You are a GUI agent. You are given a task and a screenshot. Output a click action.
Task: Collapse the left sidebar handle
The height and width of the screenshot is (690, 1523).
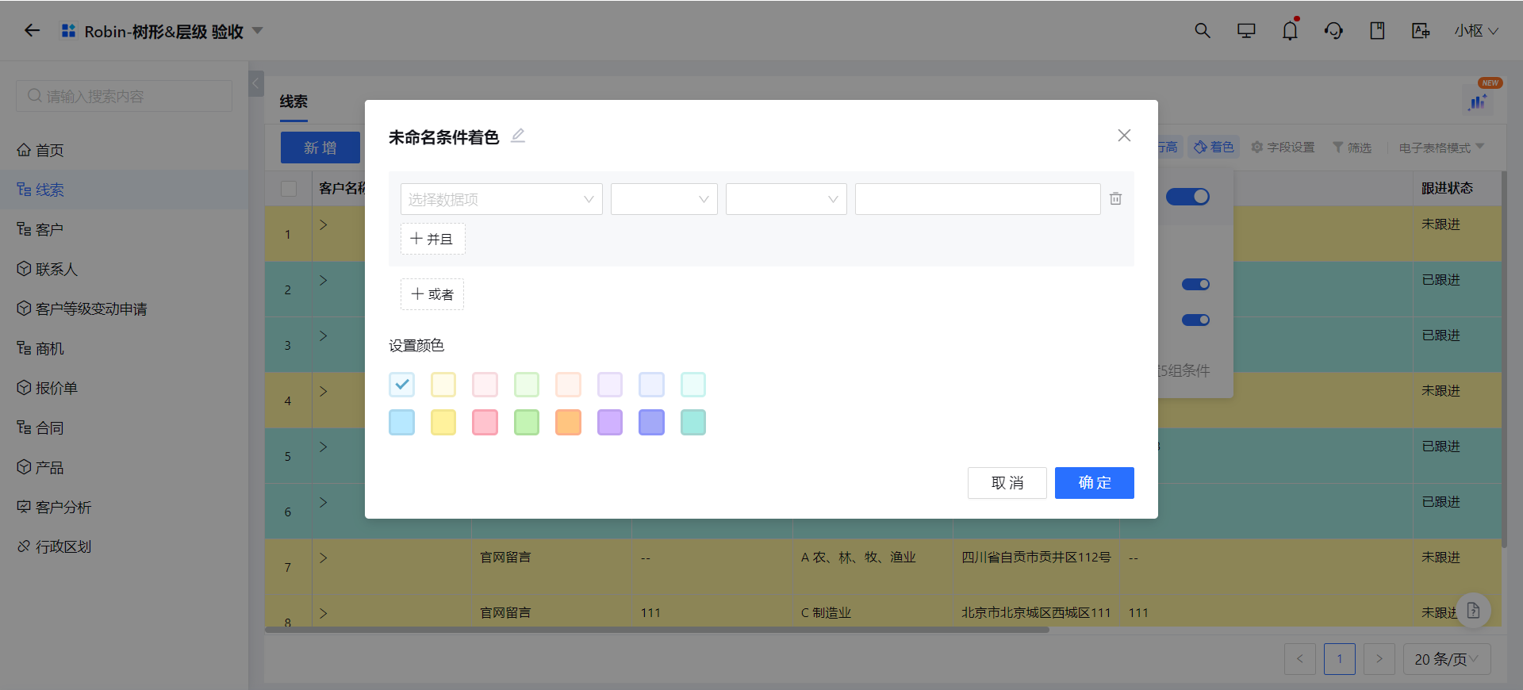(256, 82)
